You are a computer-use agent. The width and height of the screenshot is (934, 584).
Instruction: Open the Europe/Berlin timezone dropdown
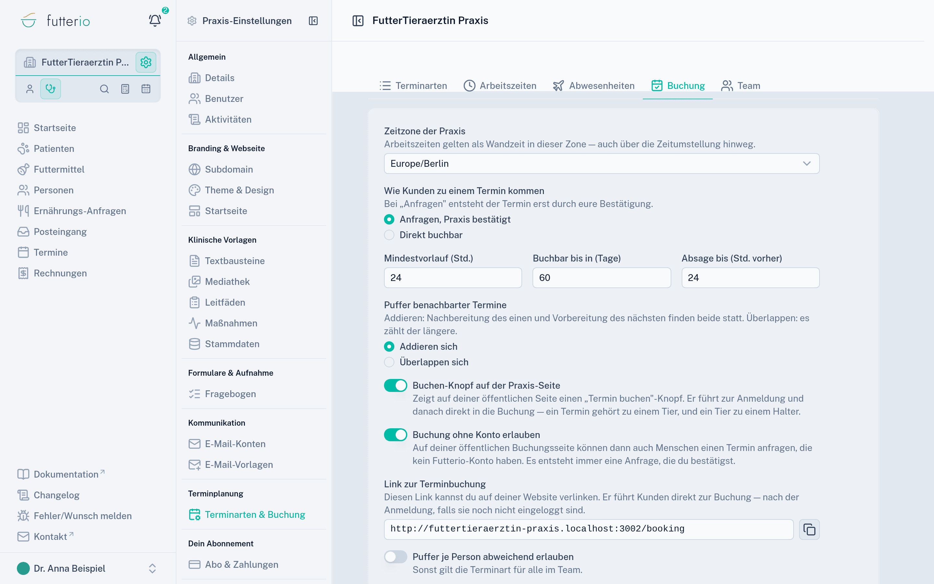(x=601, y=164)
